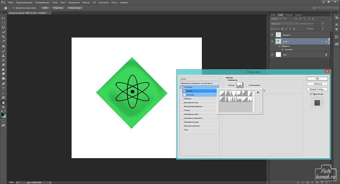Select the Zoom magnifier tool
The width and height of the screenshot is (340, 184).
(x=3, y=107)
